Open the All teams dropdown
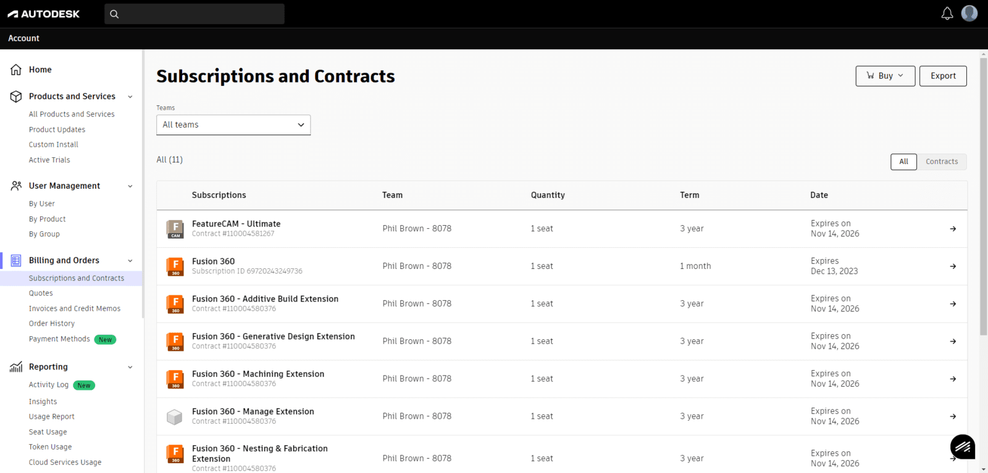 click(x=233, y=125)
